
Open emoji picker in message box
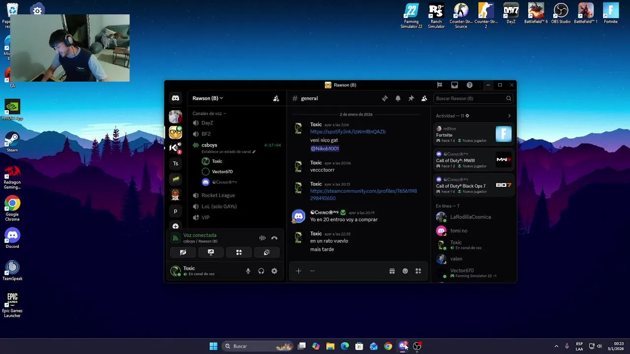click(405, 271)
